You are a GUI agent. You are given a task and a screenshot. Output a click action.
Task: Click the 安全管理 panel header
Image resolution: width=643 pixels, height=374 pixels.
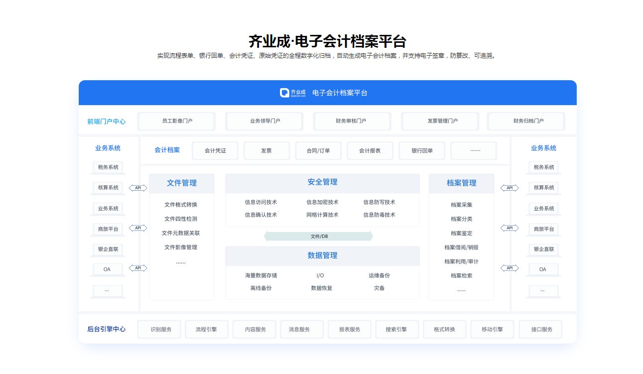point(323,183)
